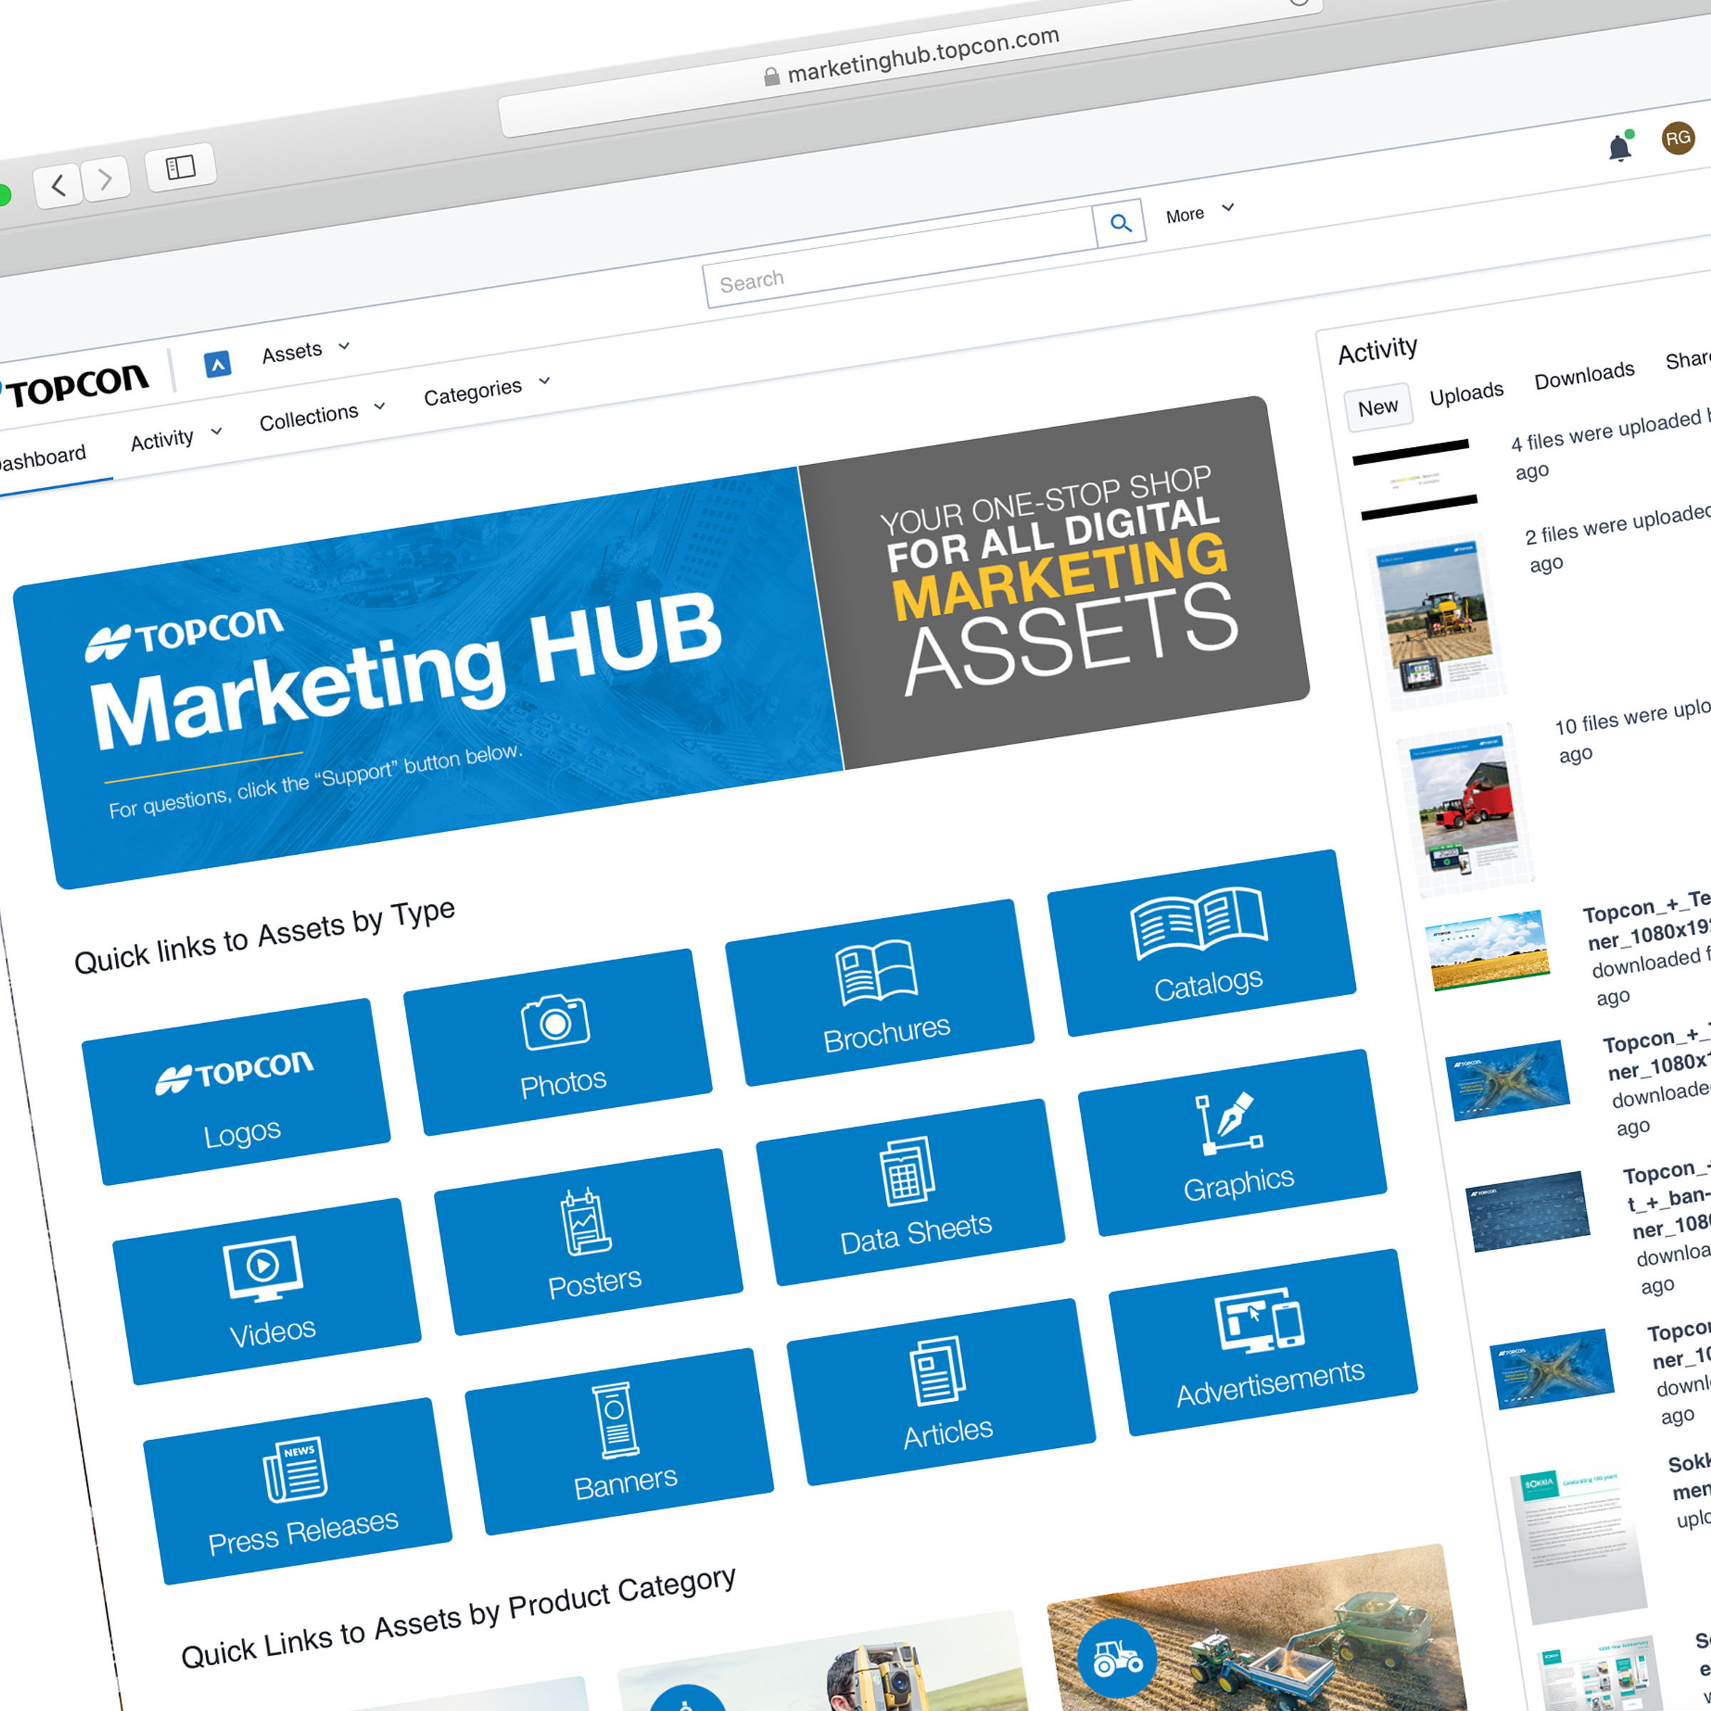Expand the More dropdown
This screenshot has height=1711, width=1711.
click(x=1200, y=212)
